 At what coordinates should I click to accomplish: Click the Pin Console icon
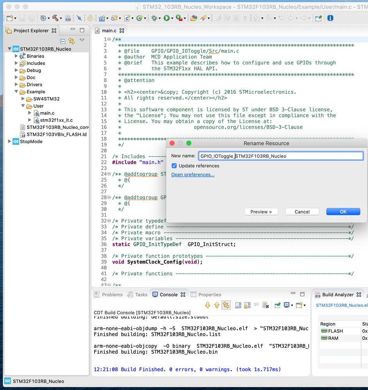pos(277,305)
